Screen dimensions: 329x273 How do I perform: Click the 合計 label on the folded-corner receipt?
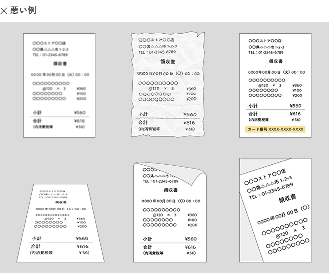pos(148,247)
